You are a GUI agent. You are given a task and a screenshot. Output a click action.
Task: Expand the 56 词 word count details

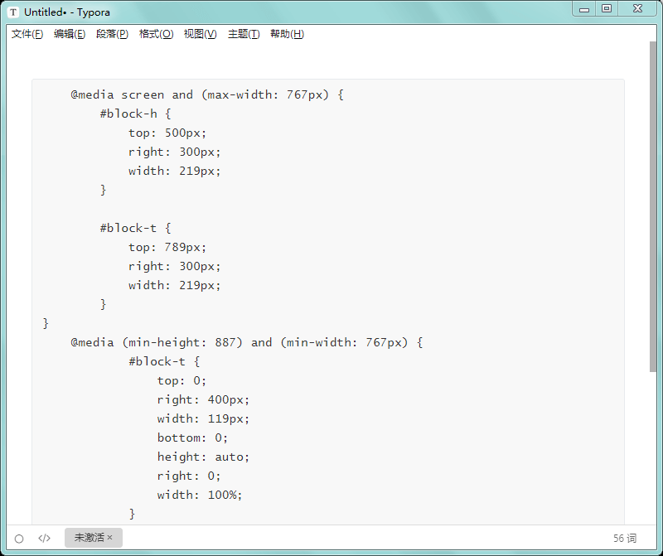pos(625,539)
